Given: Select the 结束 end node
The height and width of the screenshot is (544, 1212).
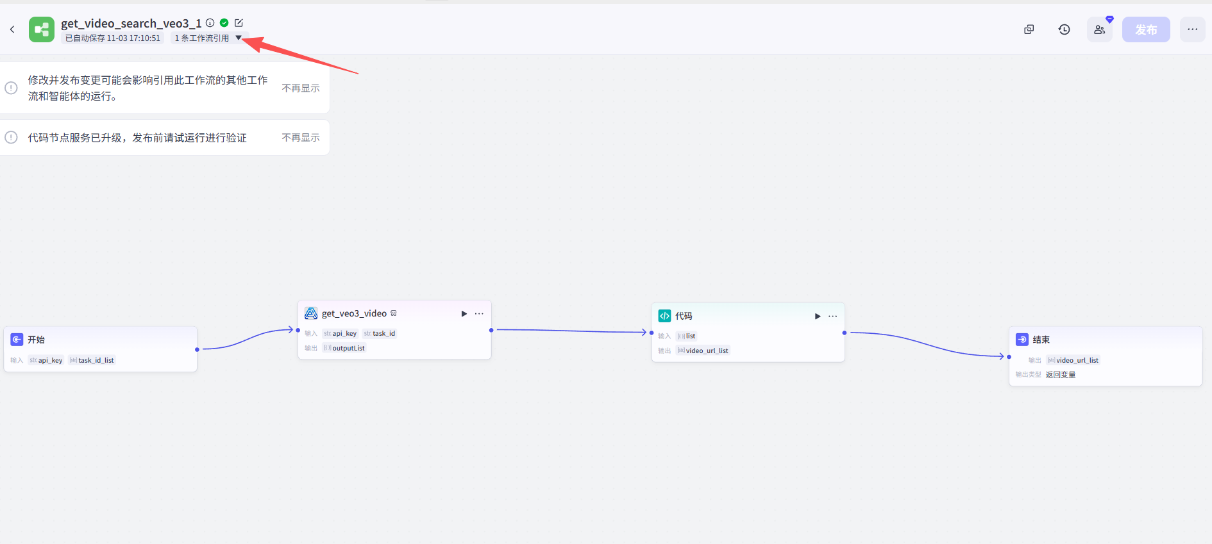Looking at the screenshot, I should pyautogui.click(x=1041, y=340).
